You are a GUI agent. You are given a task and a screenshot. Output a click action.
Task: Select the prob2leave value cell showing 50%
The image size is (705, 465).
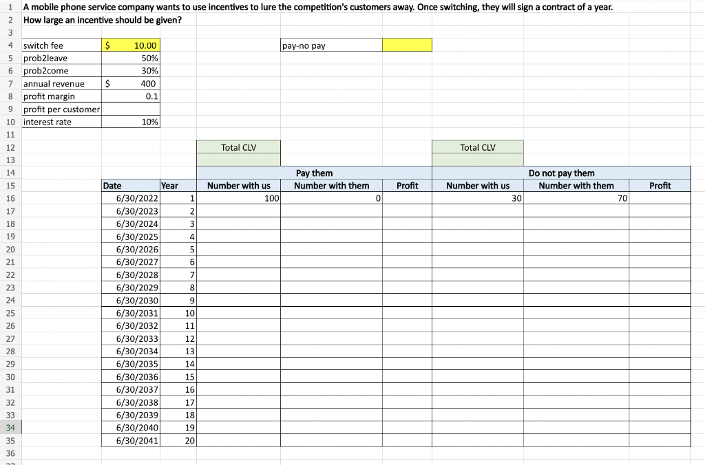click(131, 58)
